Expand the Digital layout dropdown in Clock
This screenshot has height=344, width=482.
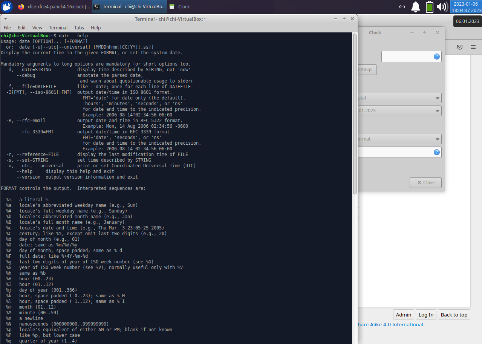[x=399, y=98]
